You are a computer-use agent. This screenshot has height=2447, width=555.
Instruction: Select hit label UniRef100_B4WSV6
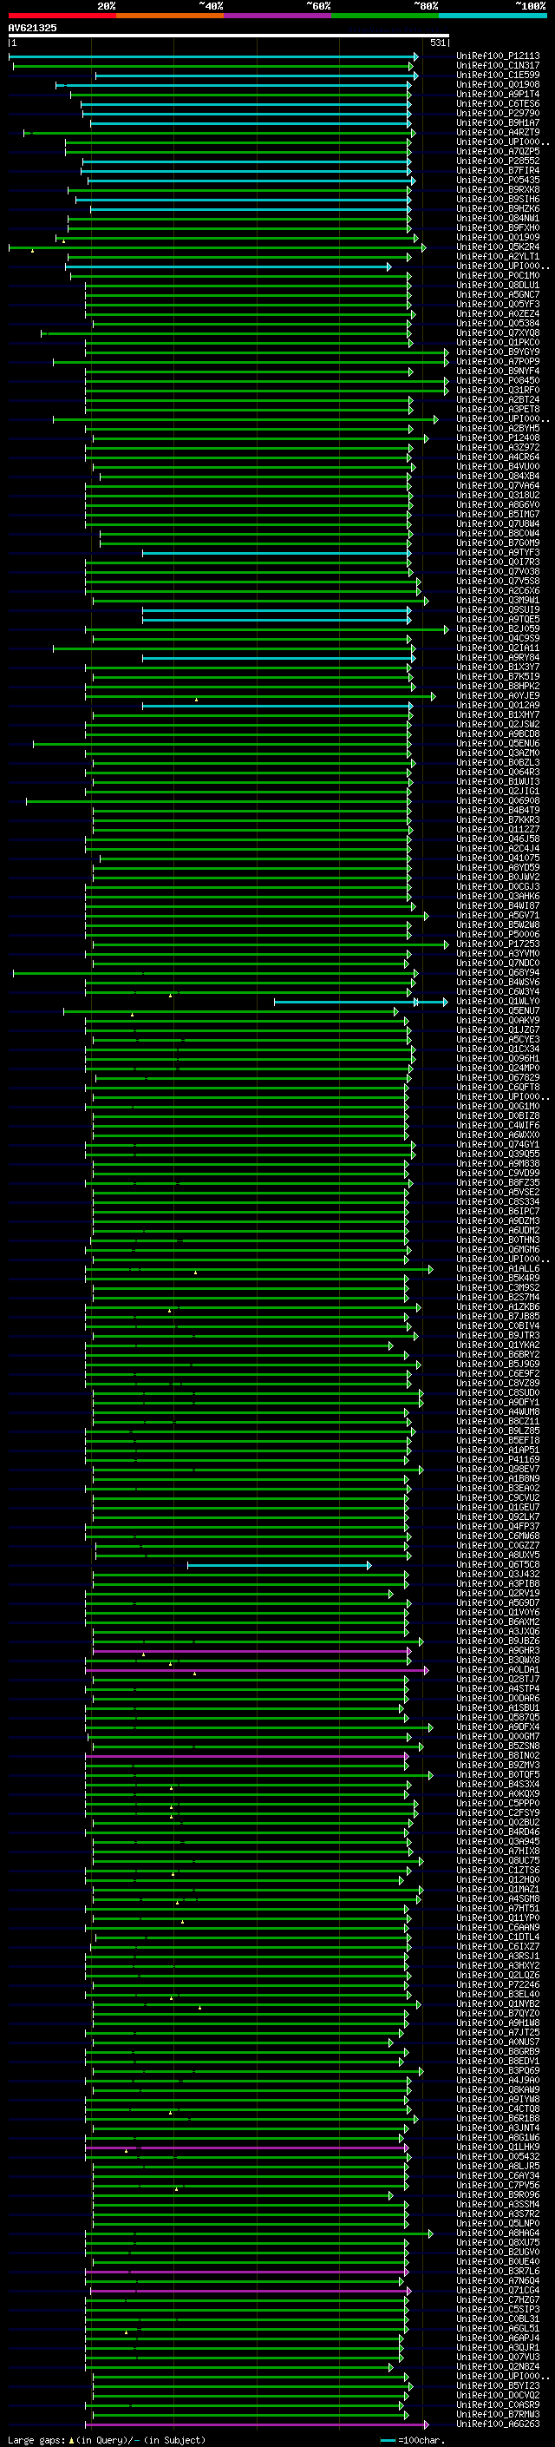[498, 983]
